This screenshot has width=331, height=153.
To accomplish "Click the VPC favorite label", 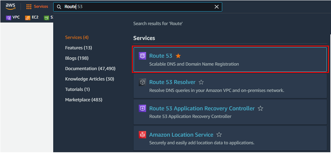I will click(x=16, y=18).
